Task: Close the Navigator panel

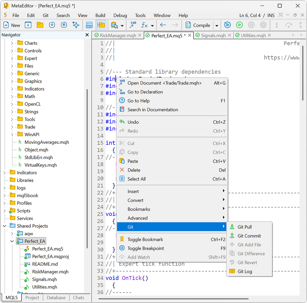Action: tap(87, 35)
